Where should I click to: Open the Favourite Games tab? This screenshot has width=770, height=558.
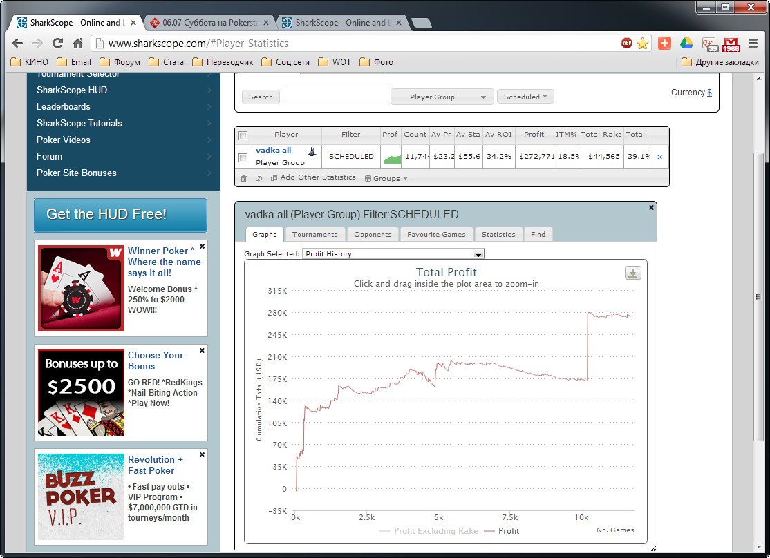tap(436, 234)
